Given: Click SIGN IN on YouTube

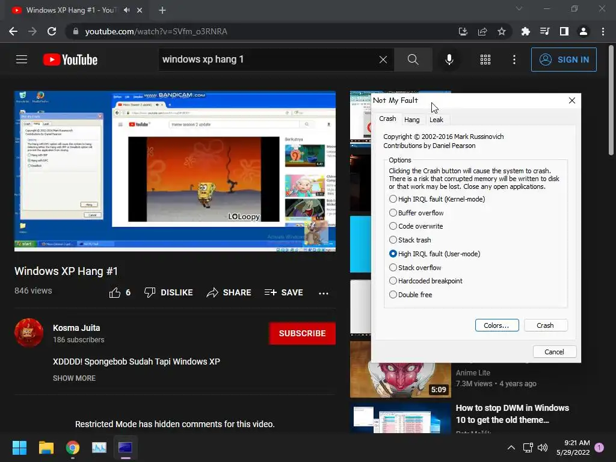Looking at the screenshot, I should coord(564,60).
